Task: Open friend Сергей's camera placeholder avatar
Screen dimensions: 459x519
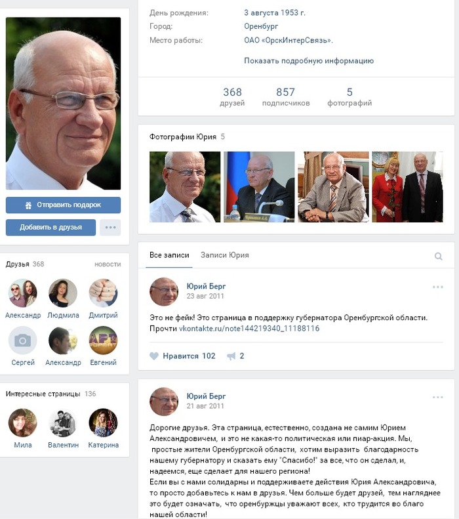Action: (22, 341)
